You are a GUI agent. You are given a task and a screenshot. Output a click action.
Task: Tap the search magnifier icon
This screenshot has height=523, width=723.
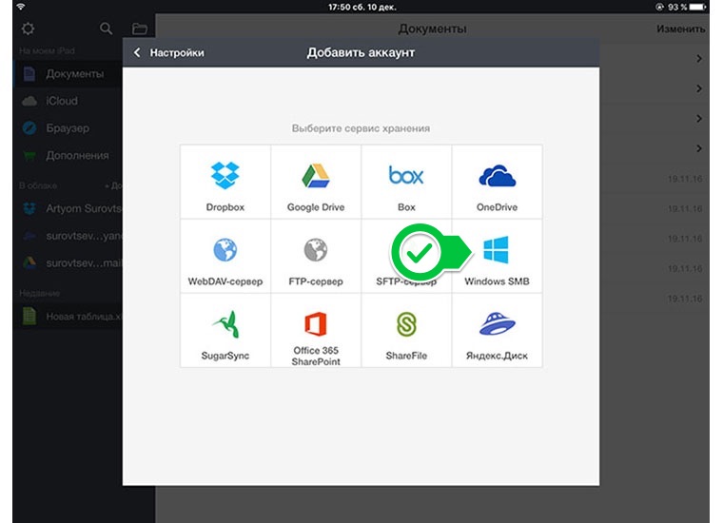pos(106,29)
